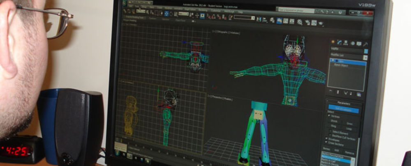Open the MAXScript menu

point(229,12)
